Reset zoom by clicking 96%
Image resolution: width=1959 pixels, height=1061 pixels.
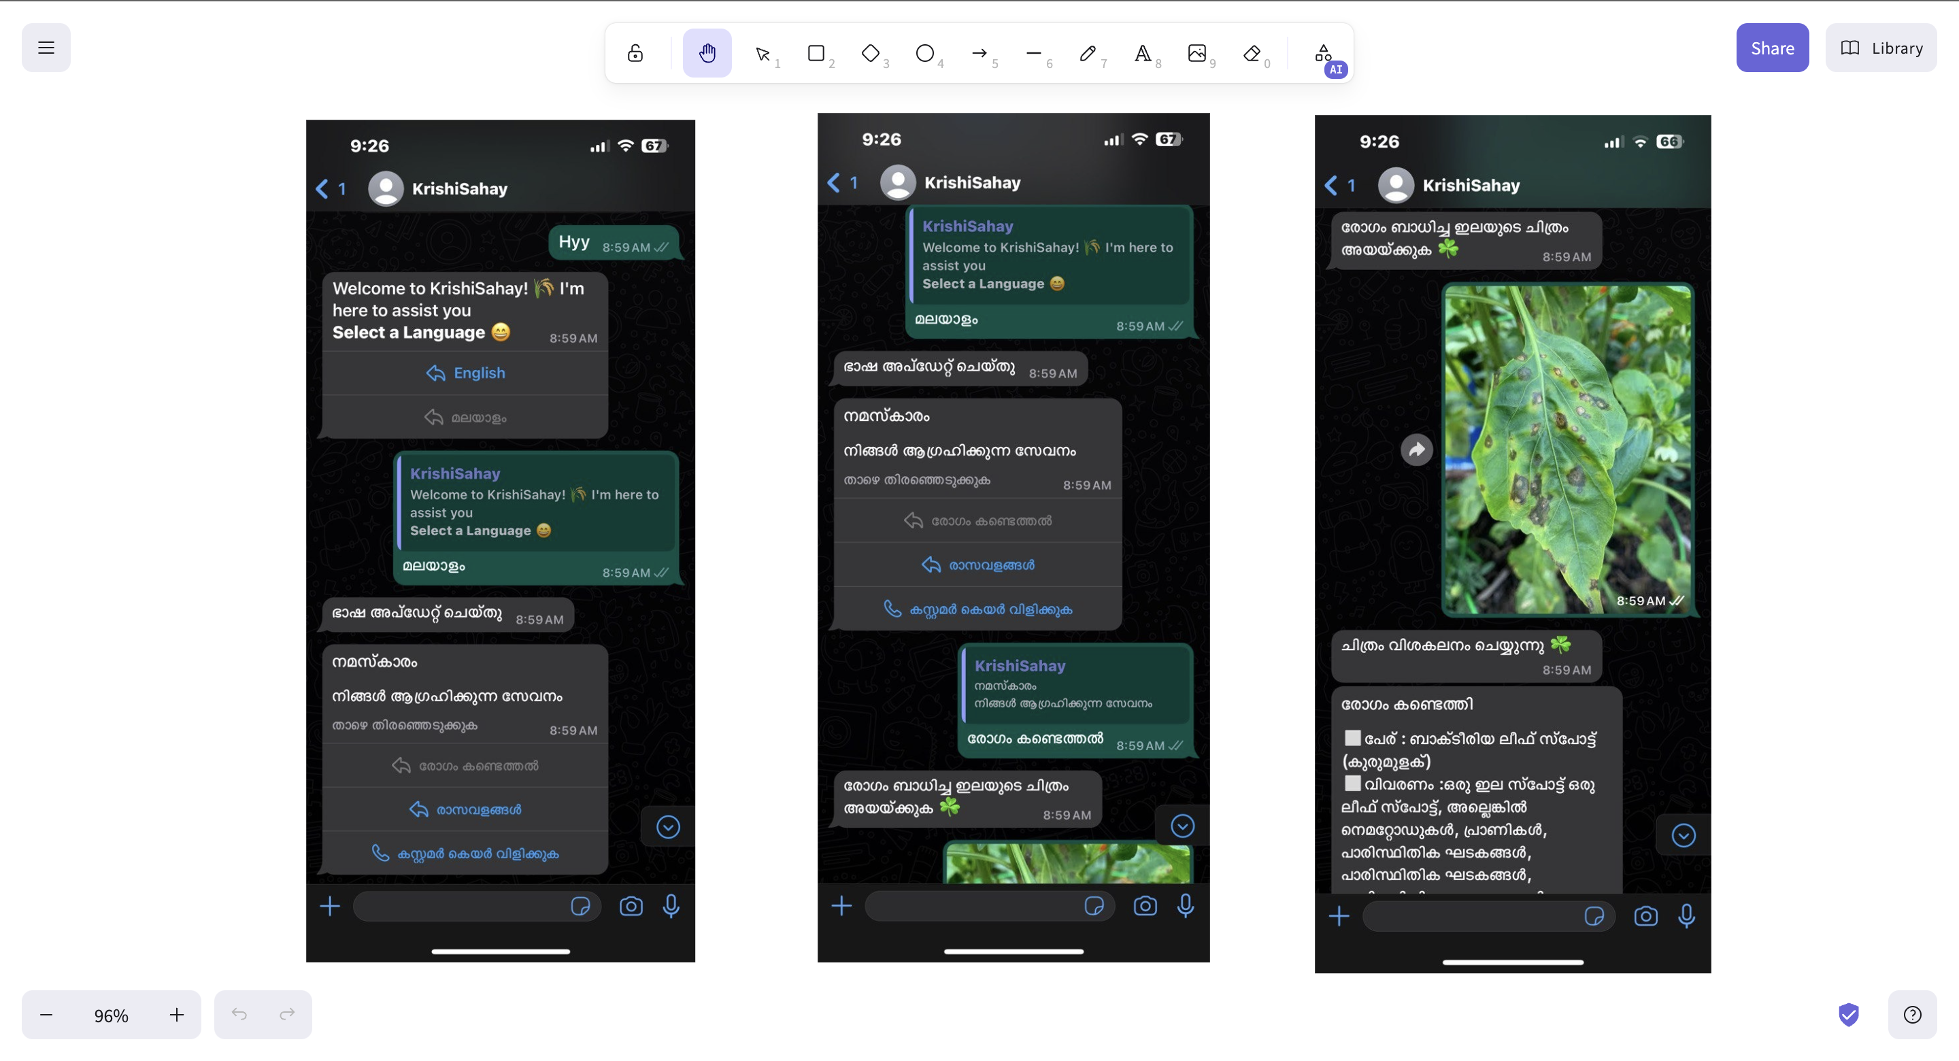tap(111, 1015)
